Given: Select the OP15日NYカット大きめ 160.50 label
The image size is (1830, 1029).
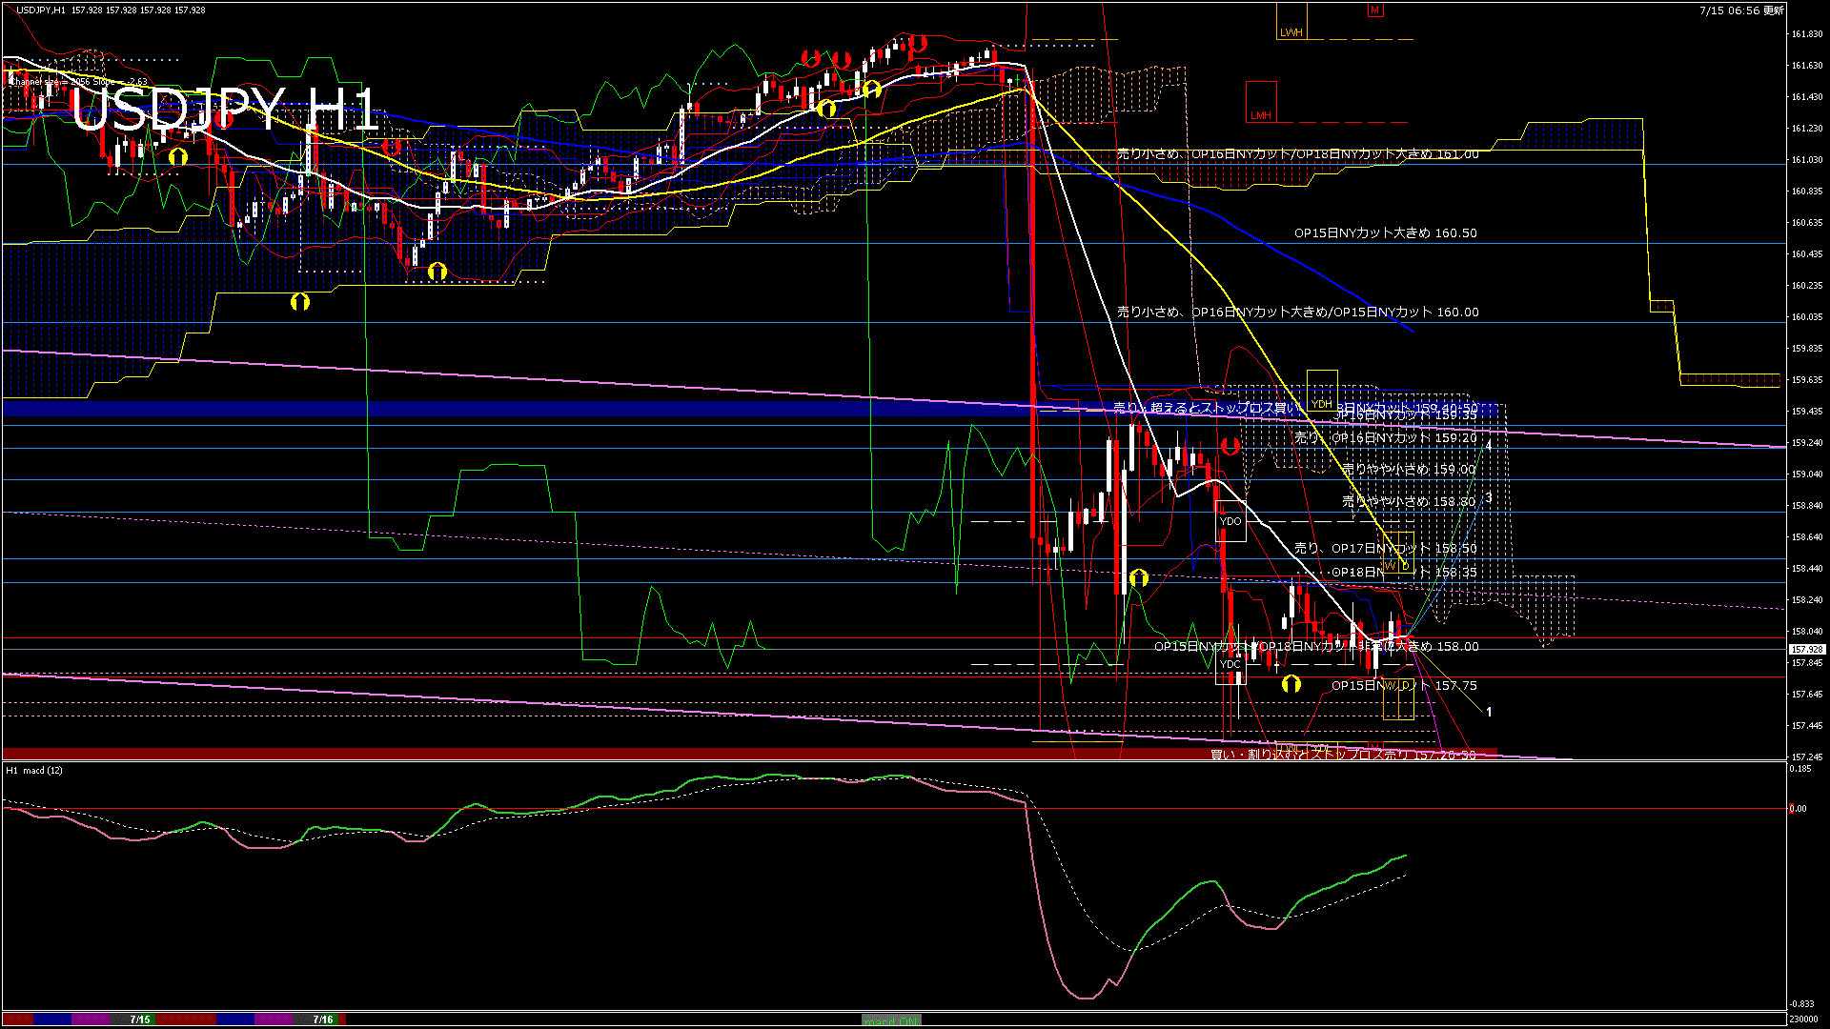Looking at the screenshot, I should tap(1385, 232).
